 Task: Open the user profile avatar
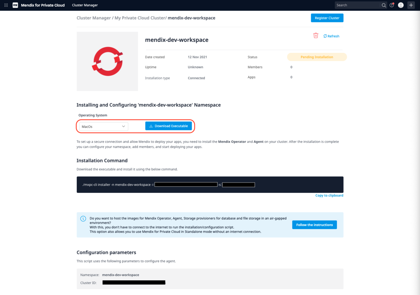pos(401,5)
